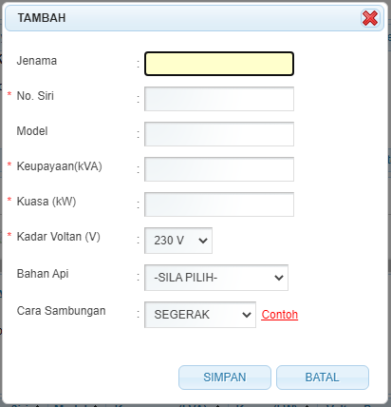This screenshot has width=391, height=407.
Task: Open the Kadar Voltan 230 V dropdown
Action: (178, 241)
